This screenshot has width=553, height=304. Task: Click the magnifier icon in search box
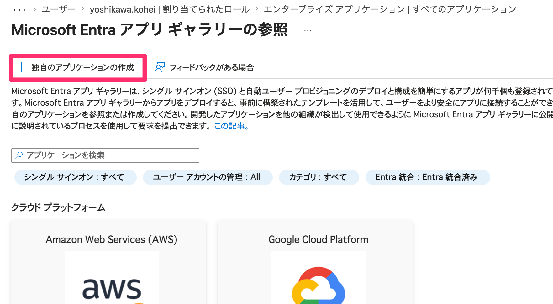[x=19, y=155]
